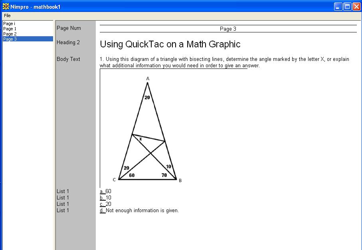The height and width of the screenshot is (250, 362).
Task: Click the Heading 2 style label
Action: pos(68,42)
